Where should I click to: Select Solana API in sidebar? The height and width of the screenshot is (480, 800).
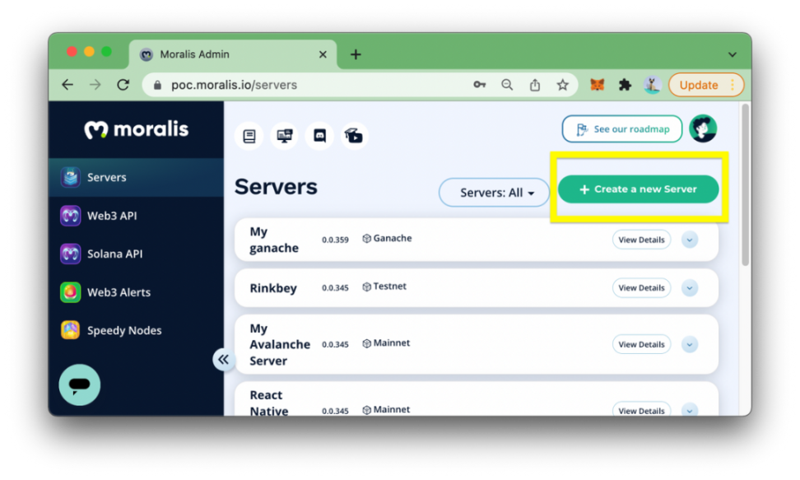tap(114, 254)
